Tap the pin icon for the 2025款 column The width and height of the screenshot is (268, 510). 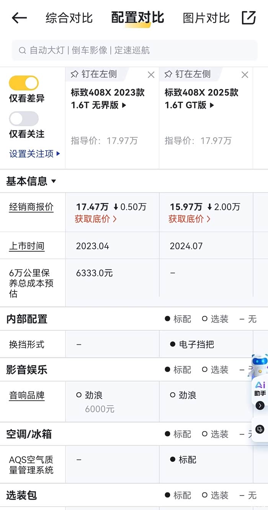point(168,75)
